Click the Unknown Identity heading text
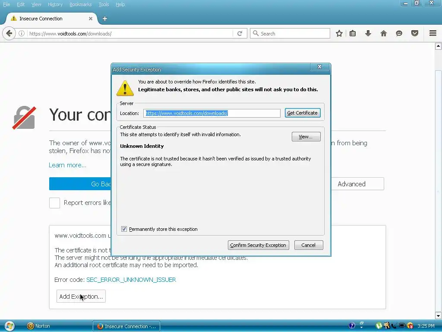442x332 pixels. [x=142, y=146]
